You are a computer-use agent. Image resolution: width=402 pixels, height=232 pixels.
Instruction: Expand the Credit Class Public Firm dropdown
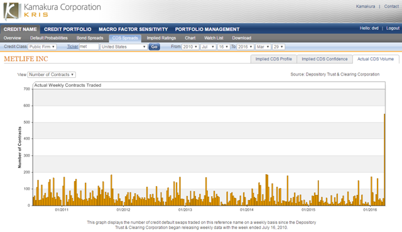[42, 47]
